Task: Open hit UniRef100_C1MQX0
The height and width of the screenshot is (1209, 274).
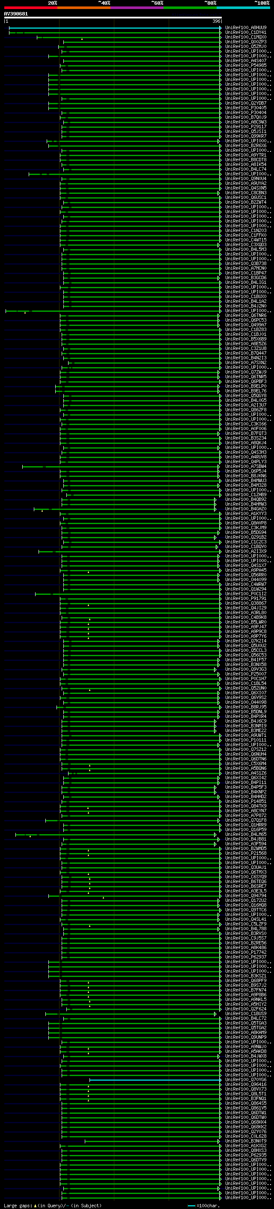Action: point(246,37)
